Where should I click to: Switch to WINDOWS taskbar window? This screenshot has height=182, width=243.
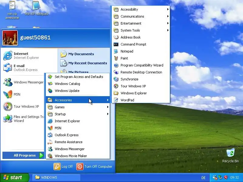pyautogui.click(x=56, y=177)
